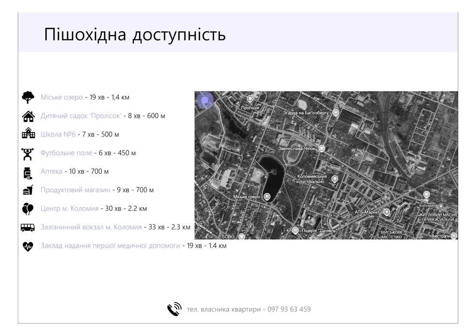Click the heading Пішохідна доступність
Viewport: 476px width, 336px height.
pyautogui.click(x=135, y=35)
